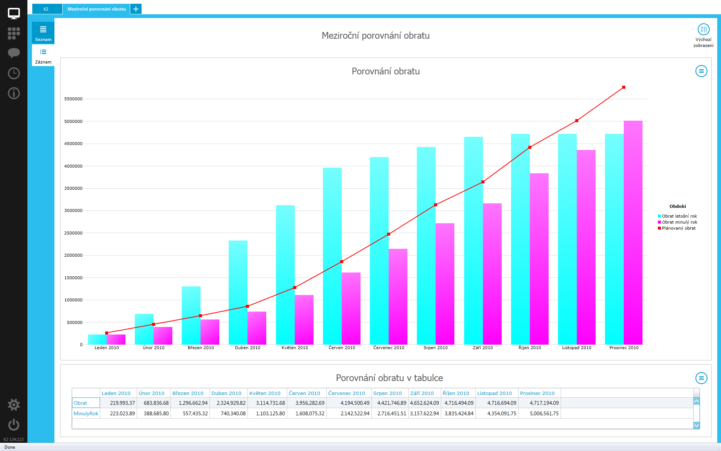The width and height of the screenshot is (721, 451).
Task: Toggle Obrat minulý rok legend entry
Action: coord(679,222)
